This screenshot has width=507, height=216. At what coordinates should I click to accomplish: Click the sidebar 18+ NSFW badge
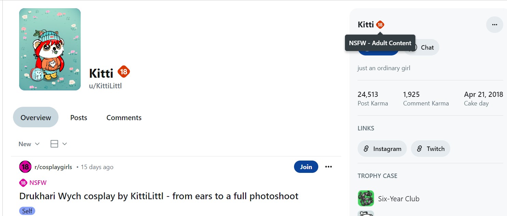[380, 25]
